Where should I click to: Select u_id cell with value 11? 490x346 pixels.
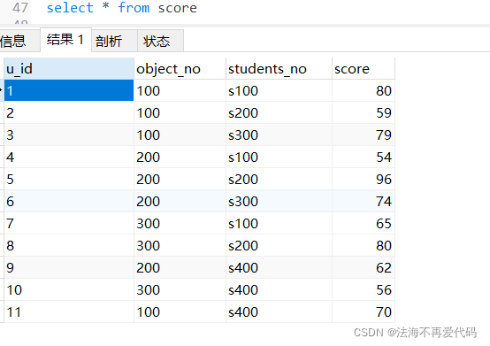(69, 312)
